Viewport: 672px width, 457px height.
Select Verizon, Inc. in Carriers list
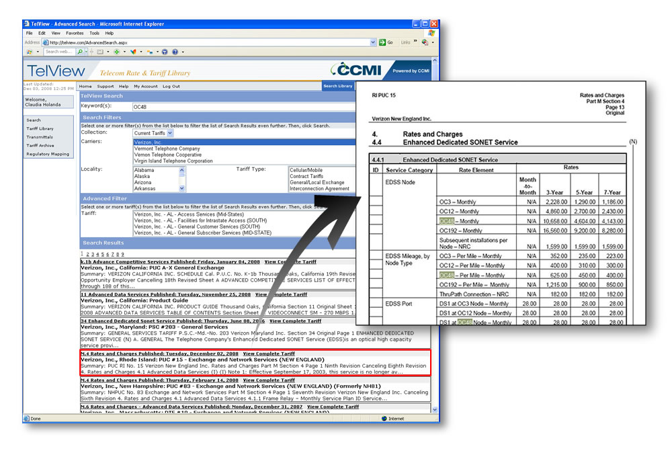click(245, 142)
